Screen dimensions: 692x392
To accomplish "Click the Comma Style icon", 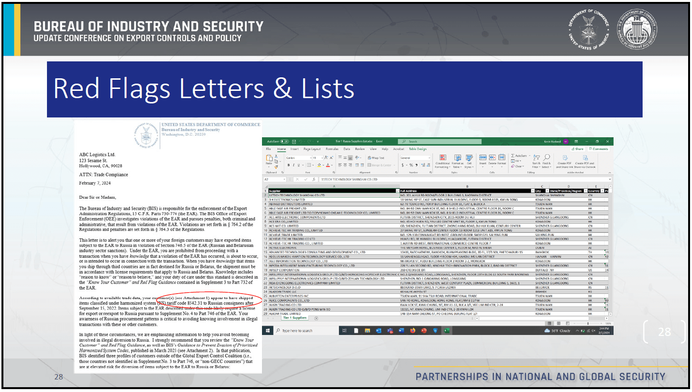I will [416, 165].
